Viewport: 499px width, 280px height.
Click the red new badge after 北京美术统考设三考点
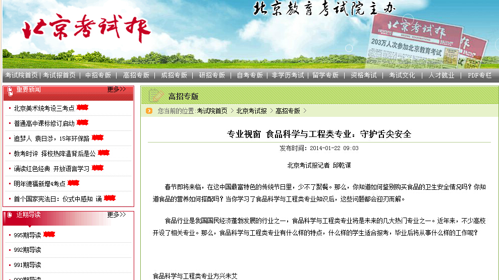point(82,108)
